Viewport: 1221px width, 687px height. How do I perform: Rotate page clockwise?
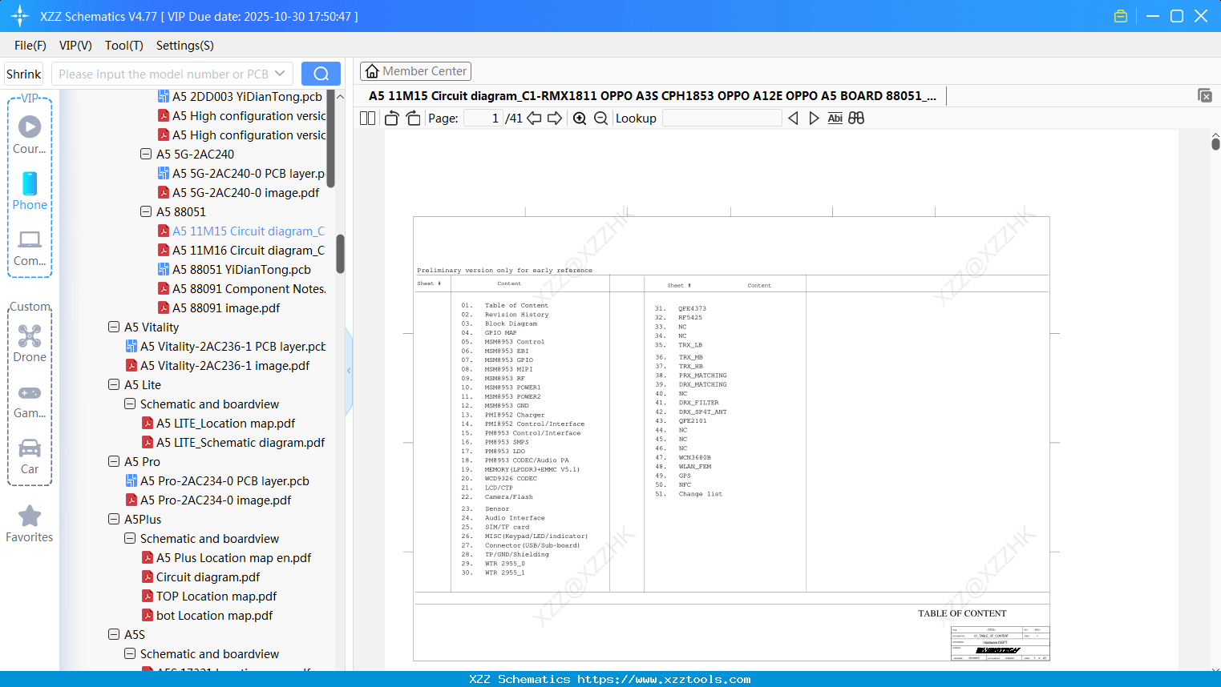pyautogui.click(x=413, y=119)
